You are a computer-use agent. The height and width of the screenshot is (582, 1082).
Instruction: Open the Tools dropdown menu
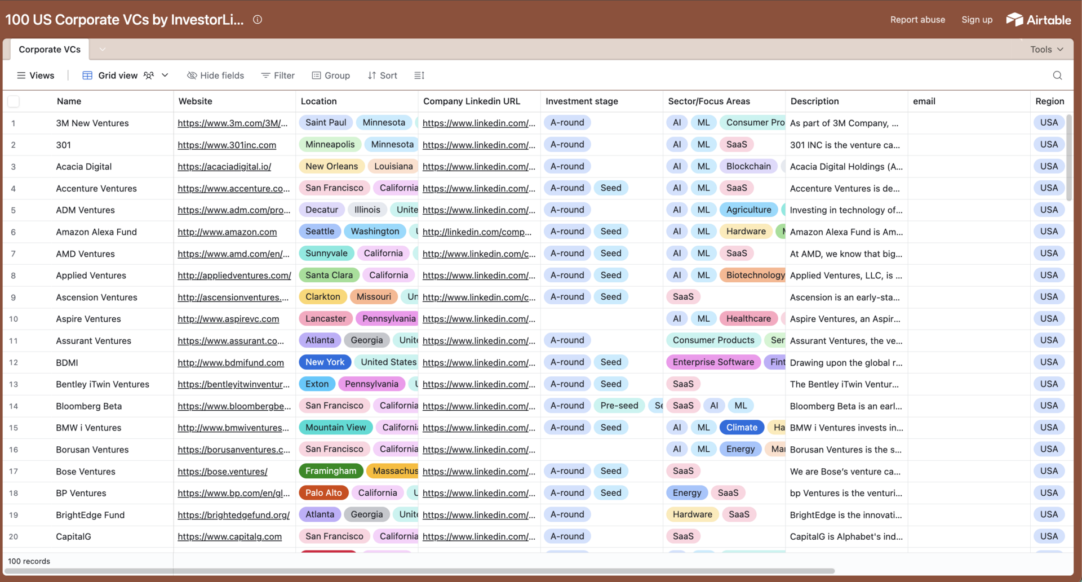tap(1046, 50)
